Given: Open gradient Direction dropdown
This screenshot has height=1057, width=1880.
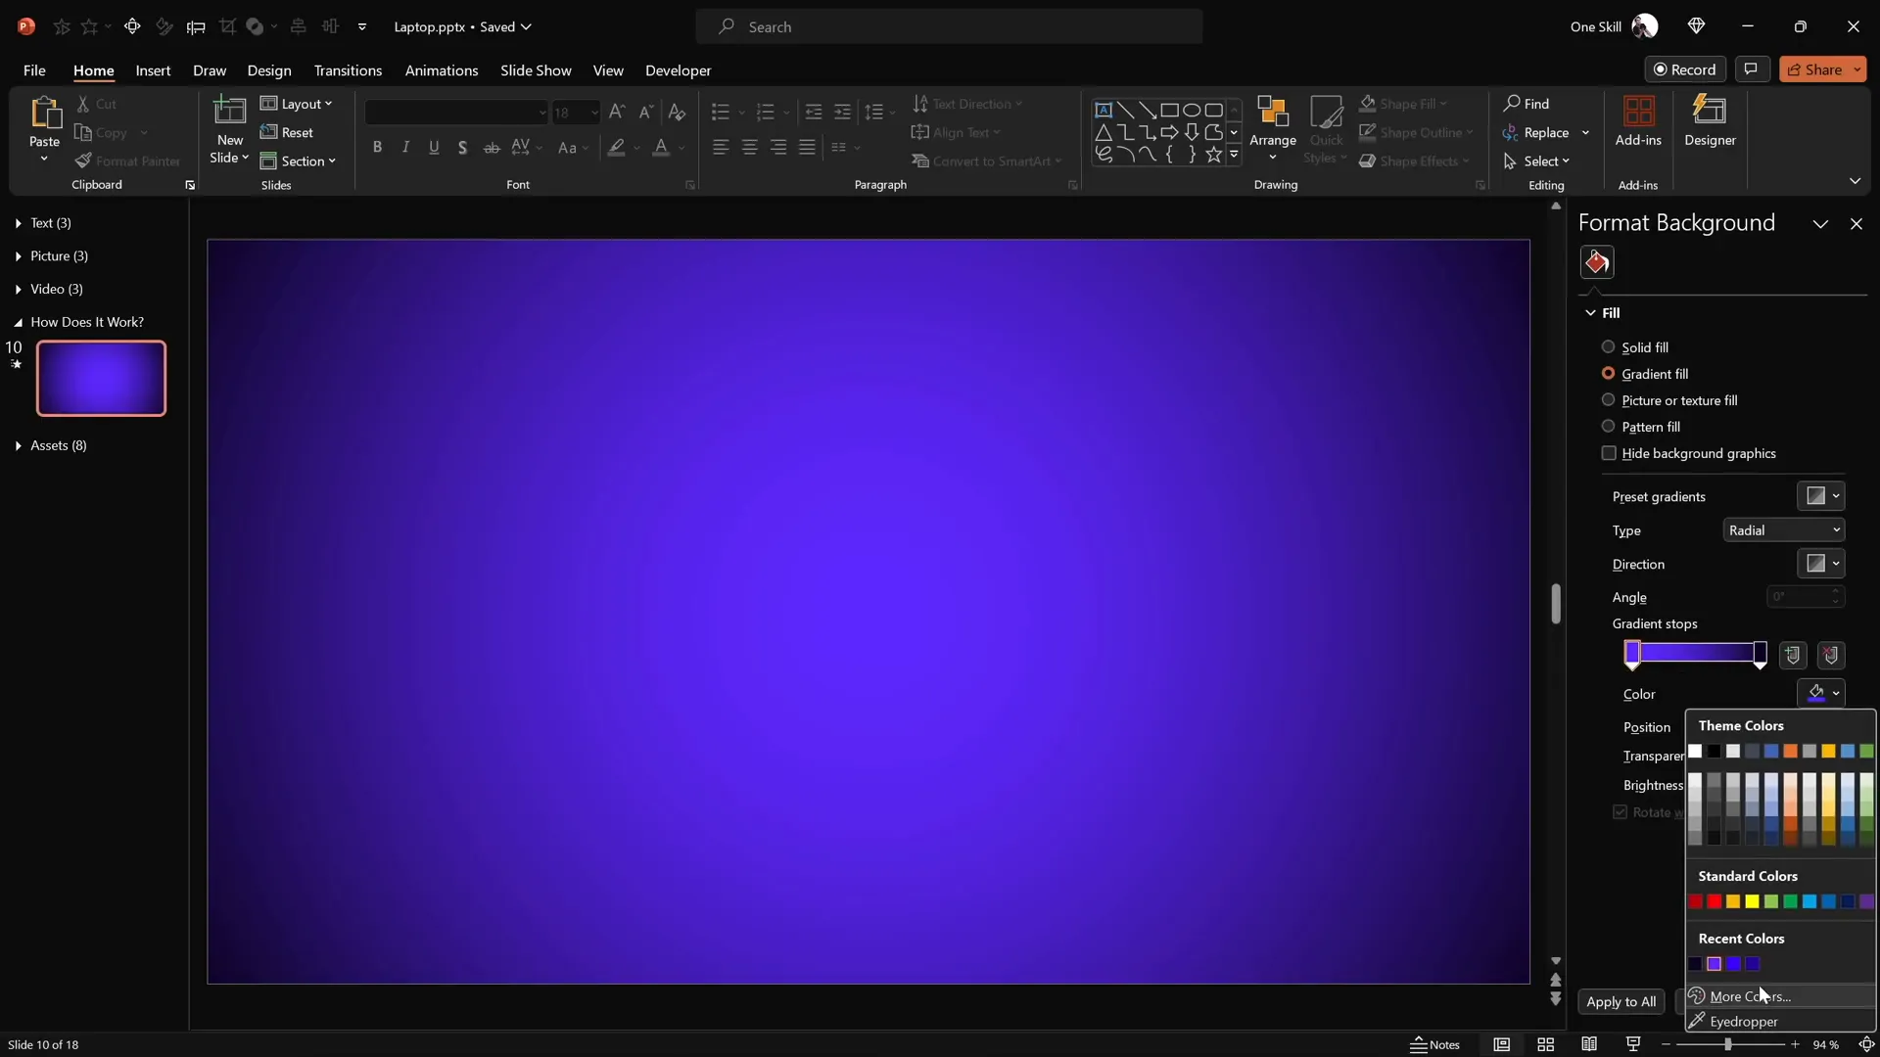Looking at the screenshot, I should 1820,564.
